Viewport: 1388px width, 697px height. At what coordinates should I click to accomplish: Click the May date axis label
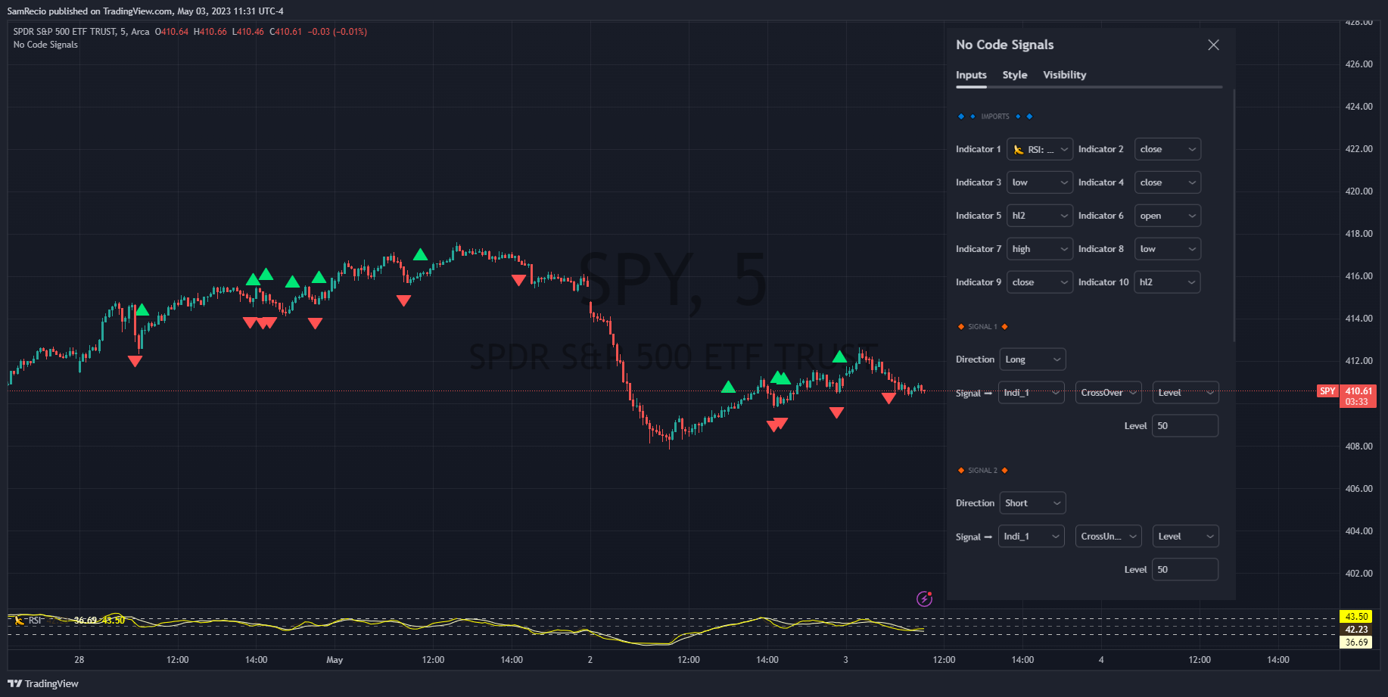tap(335, 660)
